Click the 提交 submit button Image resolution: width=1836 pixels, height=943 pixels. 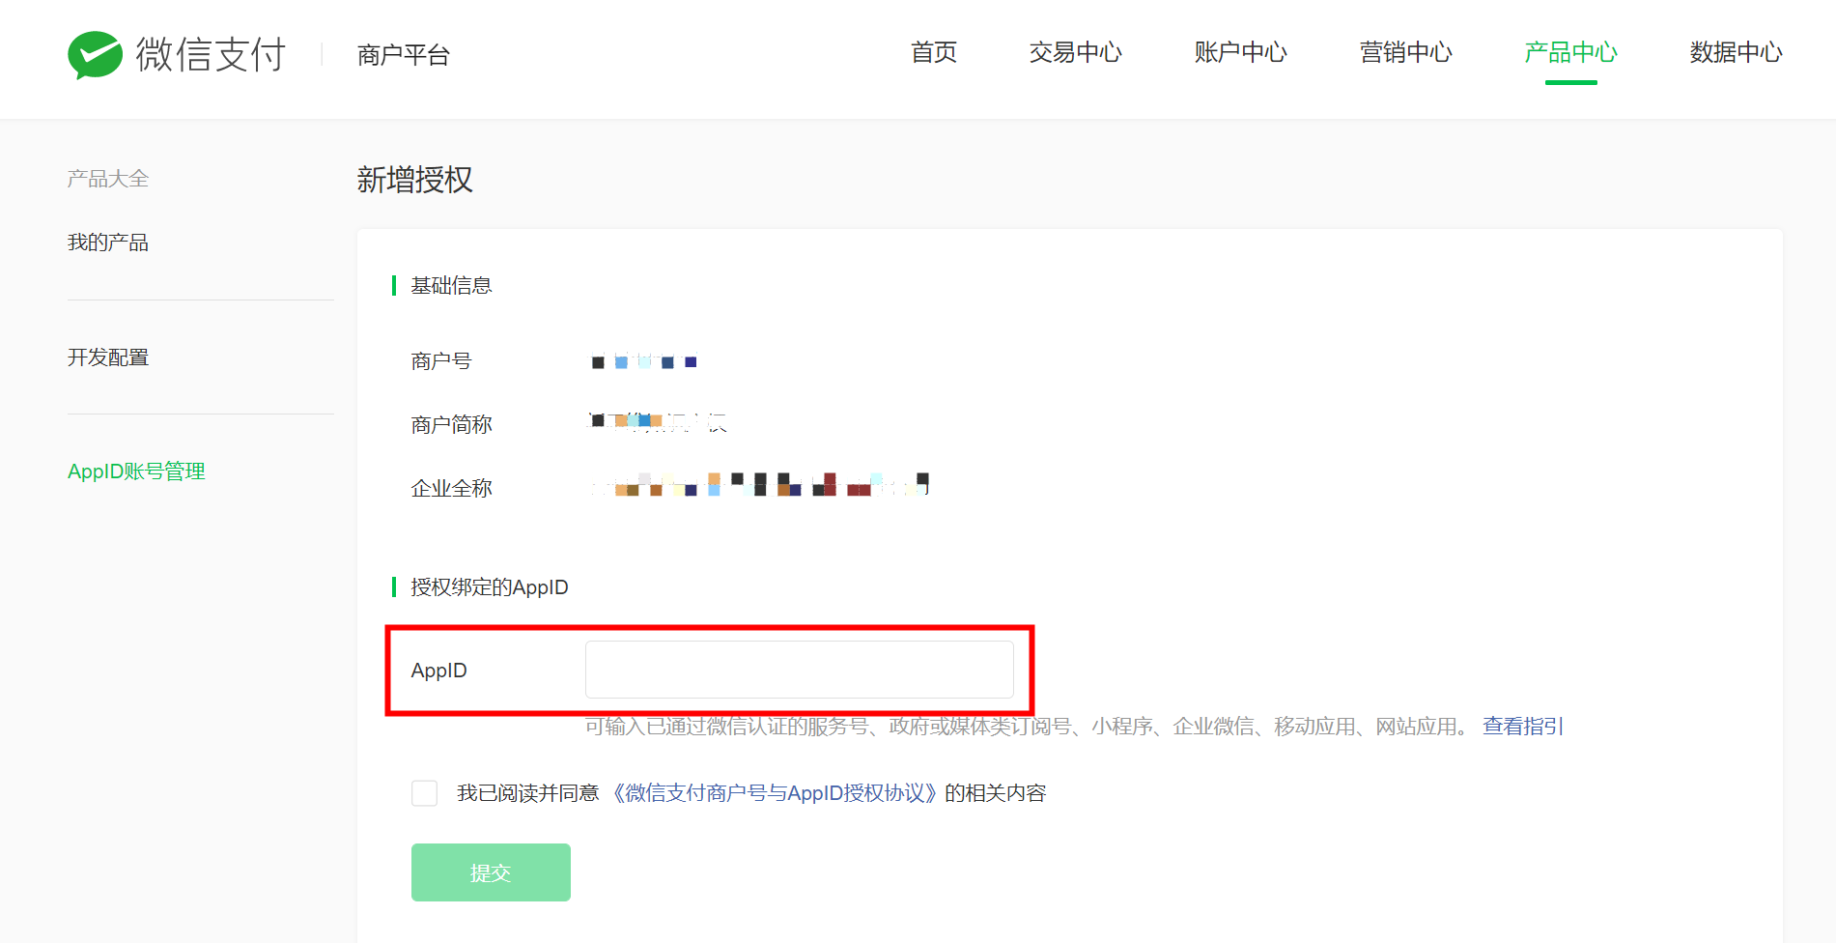point(491,872)
